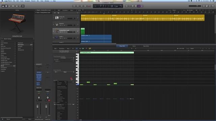Toggle the Editors scissors button
The image size is (216, 121).
point(23,6)
